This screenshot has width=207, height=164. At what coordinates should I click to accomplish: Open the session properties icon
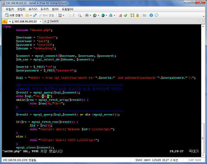point(60,15)
